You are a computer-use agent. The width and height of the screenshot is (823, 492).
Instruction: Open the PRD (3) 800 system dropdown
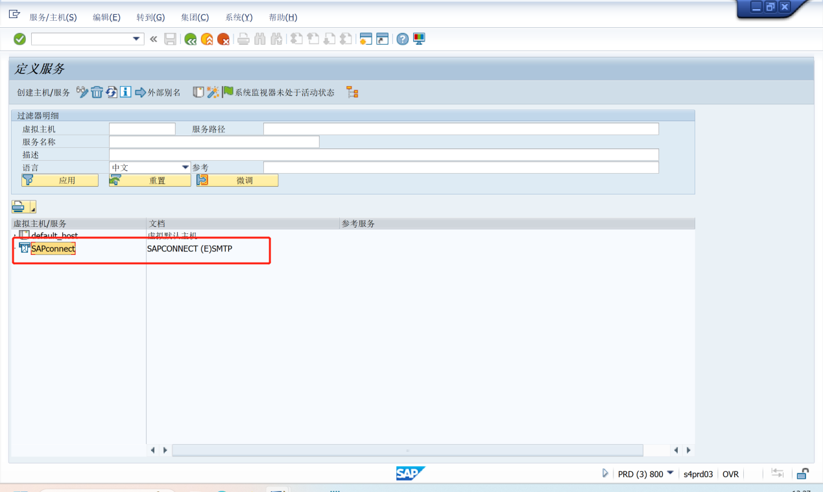click(671, 473)
